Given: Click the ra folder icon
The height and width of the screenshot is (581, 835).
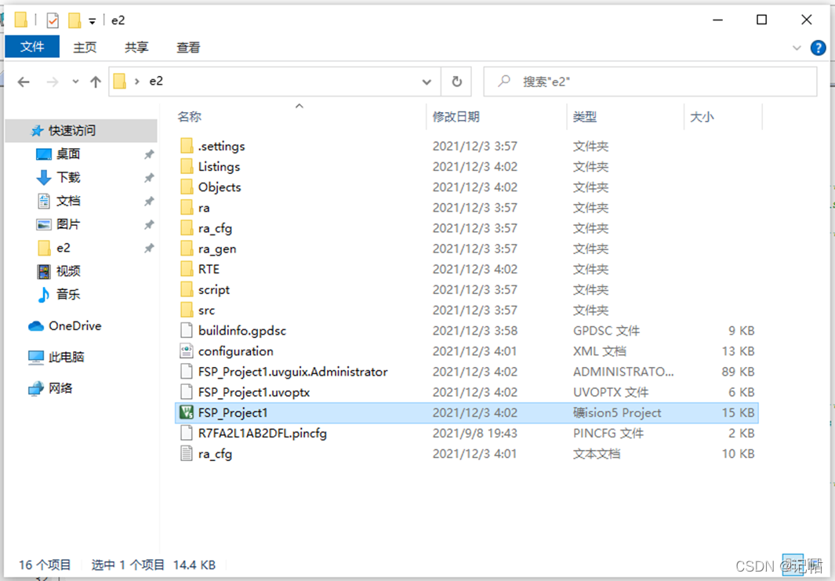Looking at the screenshot, I should pyautogui.click(x=187, y=208).
